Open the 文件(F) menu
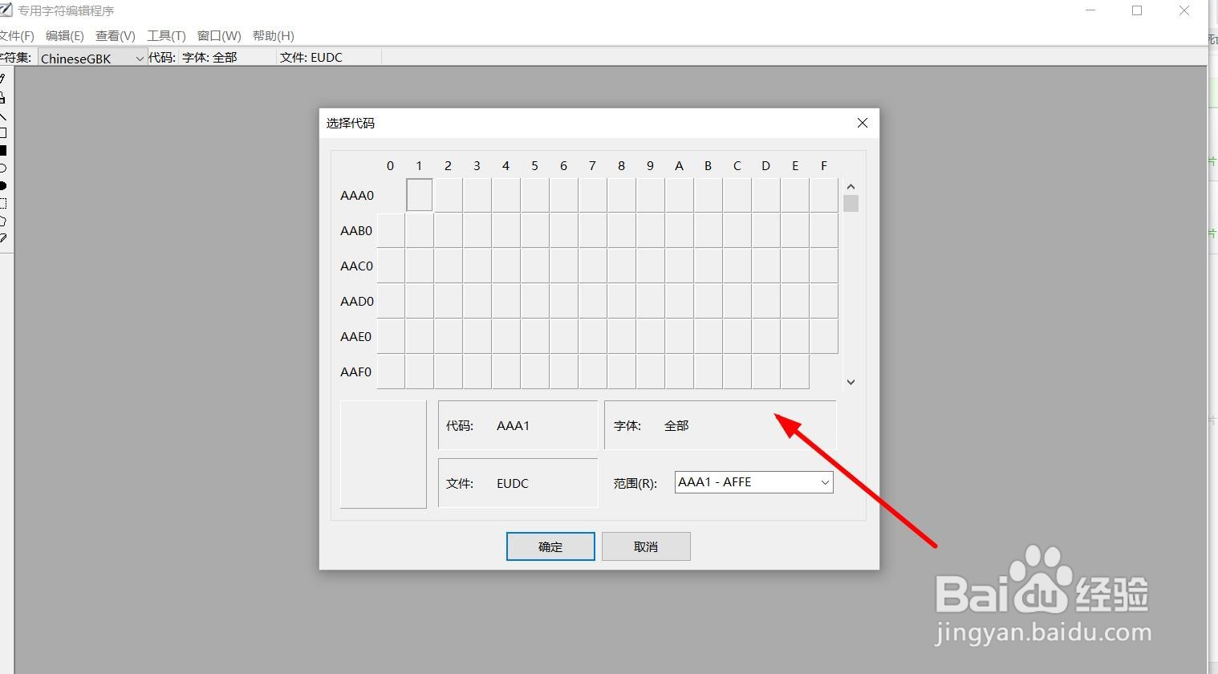 (18, 35)
